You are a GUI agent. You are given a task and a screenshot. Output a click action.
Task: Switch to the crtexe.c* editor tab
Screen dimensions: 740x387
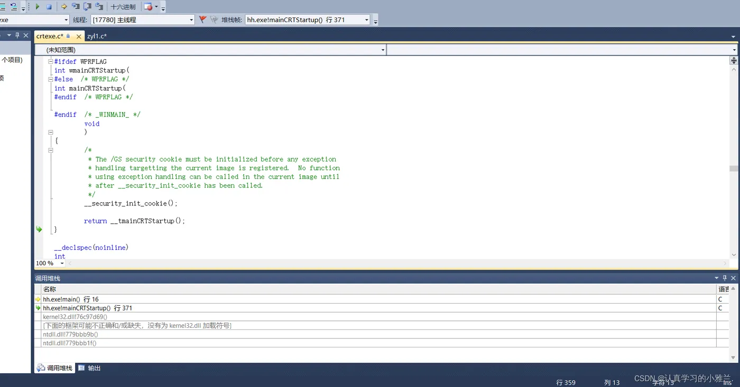pos(50,36)
